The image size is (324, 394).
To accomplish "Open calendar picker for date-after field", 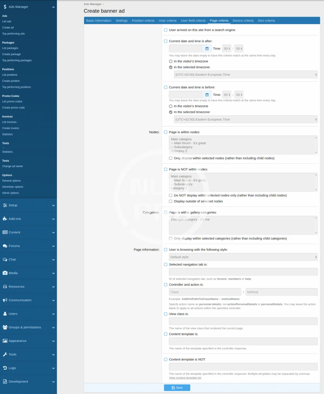I will (x=207, y=49).
